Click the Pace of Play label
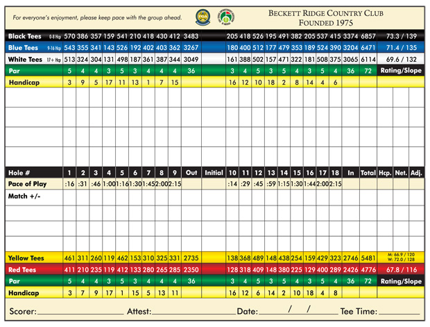 (x=28, y=184)
